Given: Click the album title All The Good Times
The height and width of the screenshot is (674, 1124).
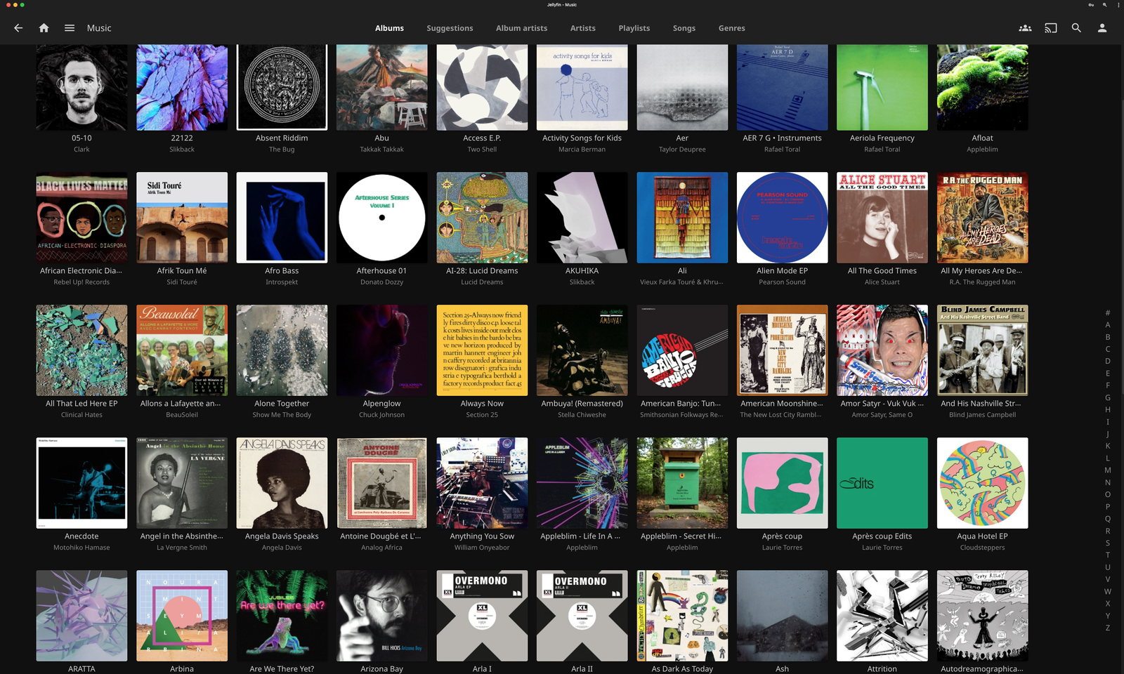Looking at the screenshot, I should point(882,271).
